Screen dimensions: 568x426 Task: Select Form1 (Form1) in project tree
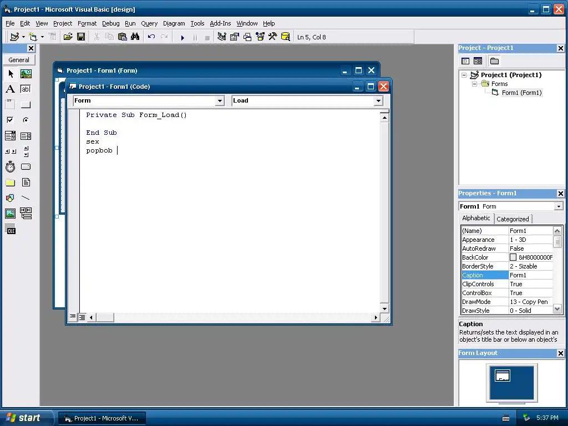pyautogui.click(x=521, y=93)
